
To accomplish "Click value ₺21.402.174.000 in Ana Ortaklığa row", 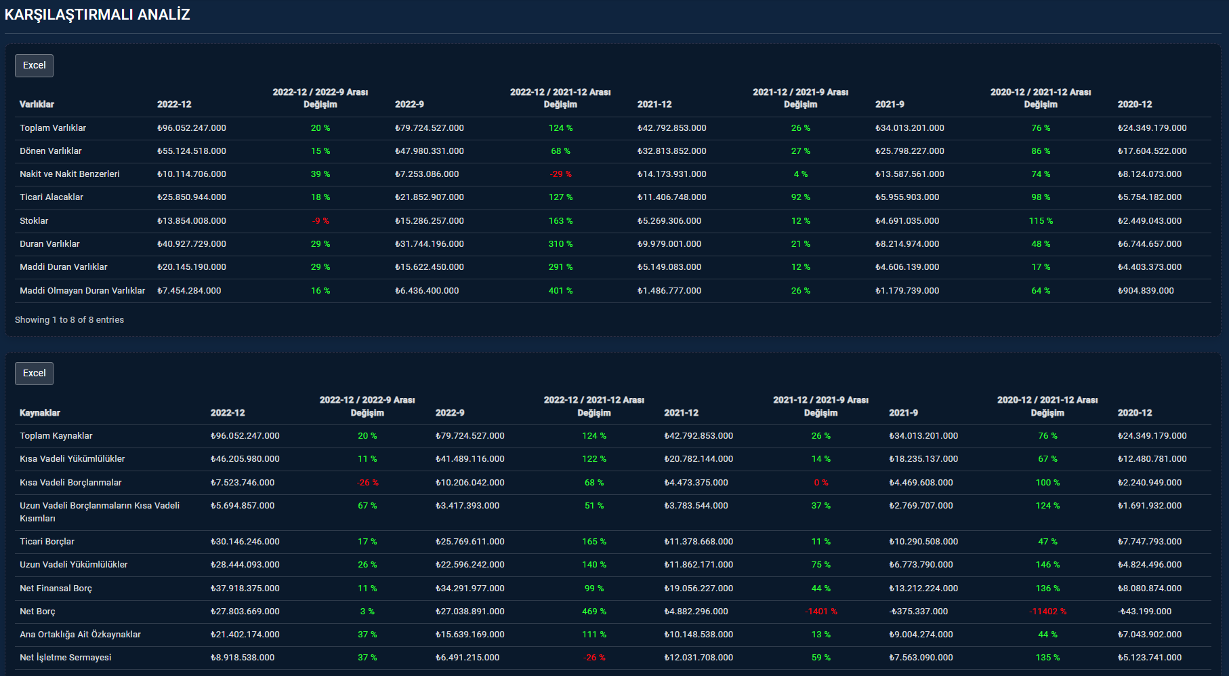I will click(x=245, y=635).
